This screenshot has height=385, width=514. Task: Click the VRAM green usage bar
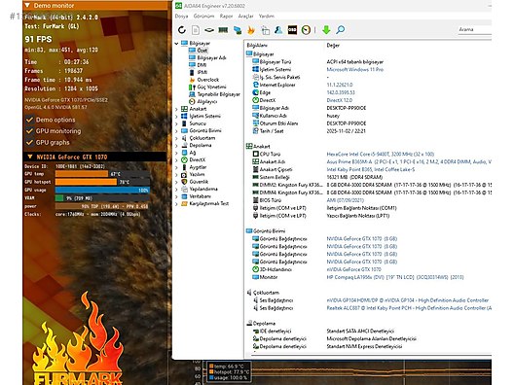[59, 198]
